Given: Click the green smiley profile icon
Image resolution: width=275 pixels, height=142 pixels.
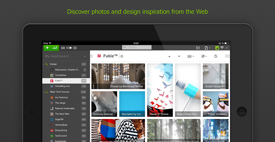Looking at the screenshot, I should click(217, 48).
